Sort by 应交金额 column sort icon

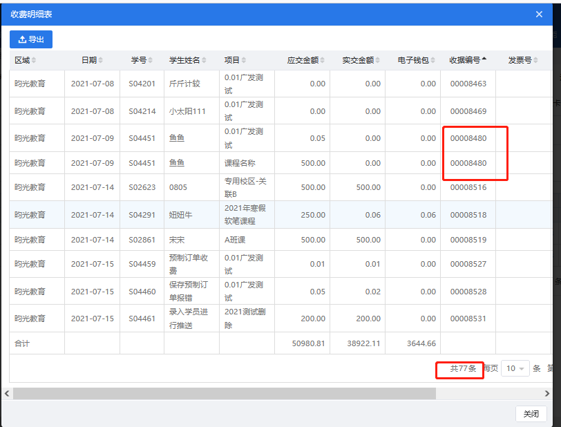pos(323,60)
